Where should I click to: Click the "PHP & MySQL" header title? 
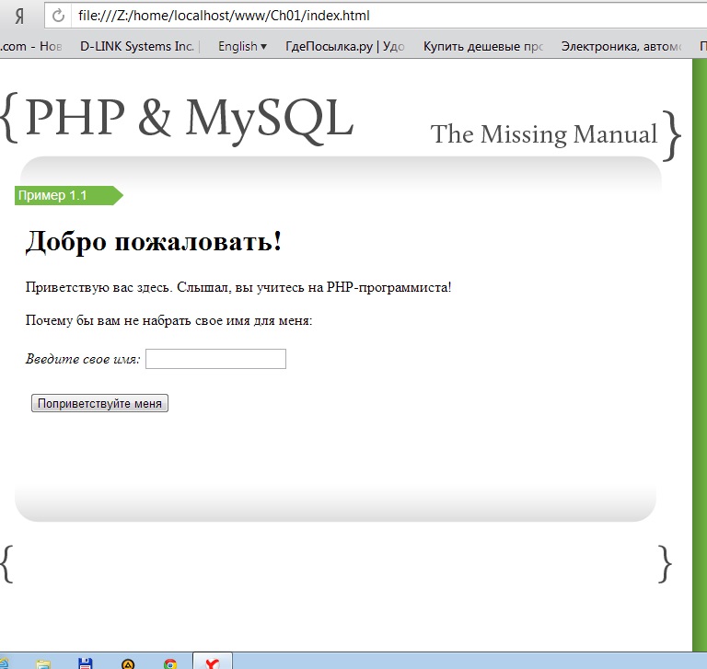189,119
